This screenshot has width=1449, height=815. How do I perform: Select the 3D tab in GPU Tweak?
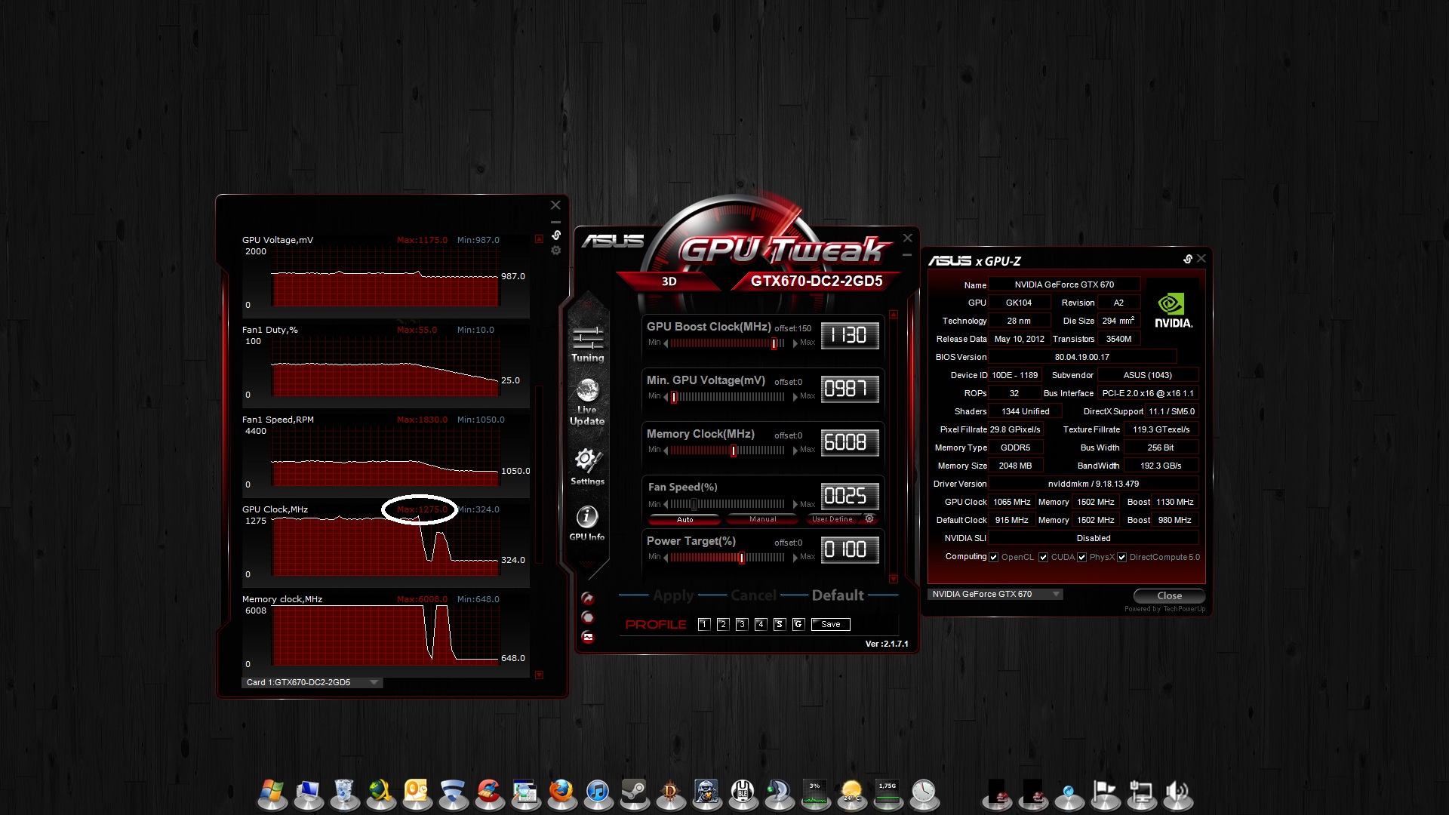(669, 281)
